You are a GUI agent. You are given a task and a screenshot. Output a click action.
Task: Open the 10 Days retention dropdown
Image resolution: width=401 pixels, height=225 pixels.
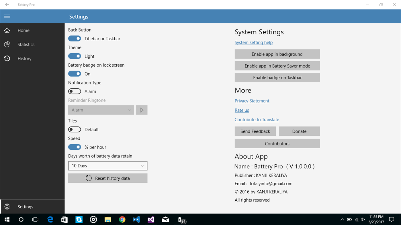click(107, 166)
